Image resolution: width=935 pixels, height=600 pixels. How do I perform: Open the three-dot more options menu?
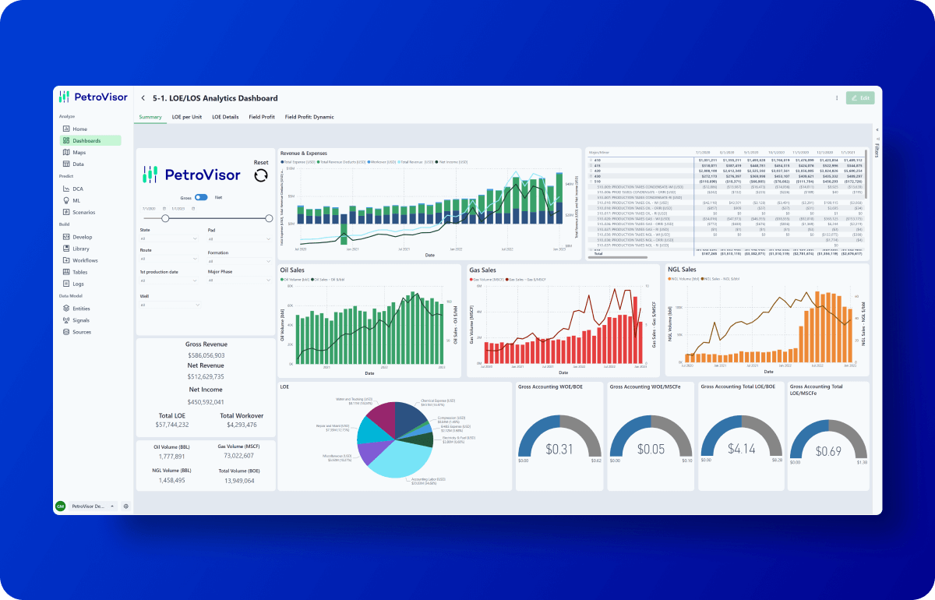(837, 98)
